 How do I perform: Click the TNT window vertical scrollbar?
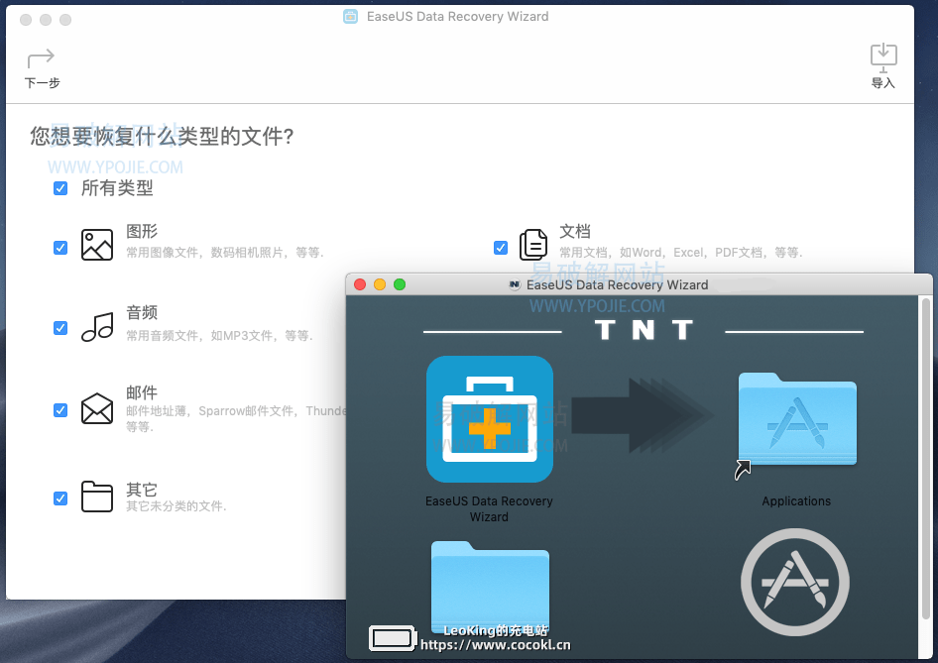pos(925,460)
